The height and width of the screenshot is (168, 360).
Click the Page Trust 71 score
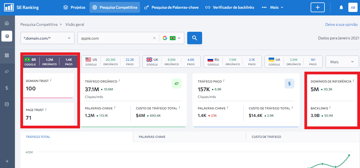[28, 118]
